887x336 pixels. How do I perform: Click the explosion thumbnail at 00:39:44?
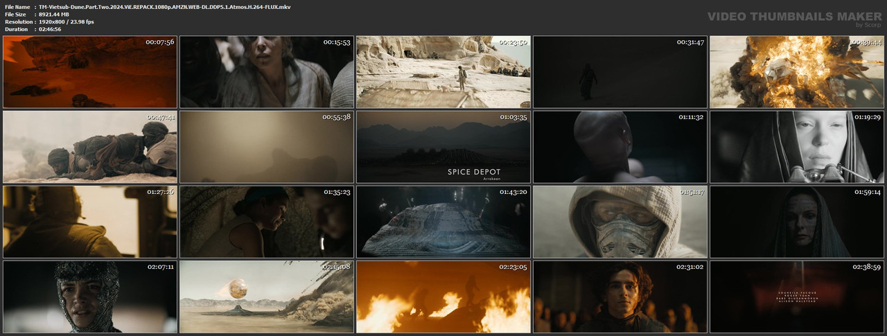tap(797, 72)
